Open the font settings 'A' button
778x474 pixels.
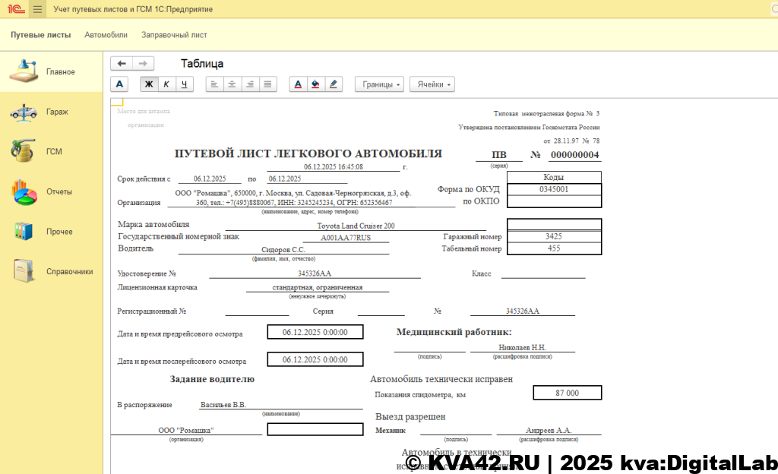click(119, 84)
